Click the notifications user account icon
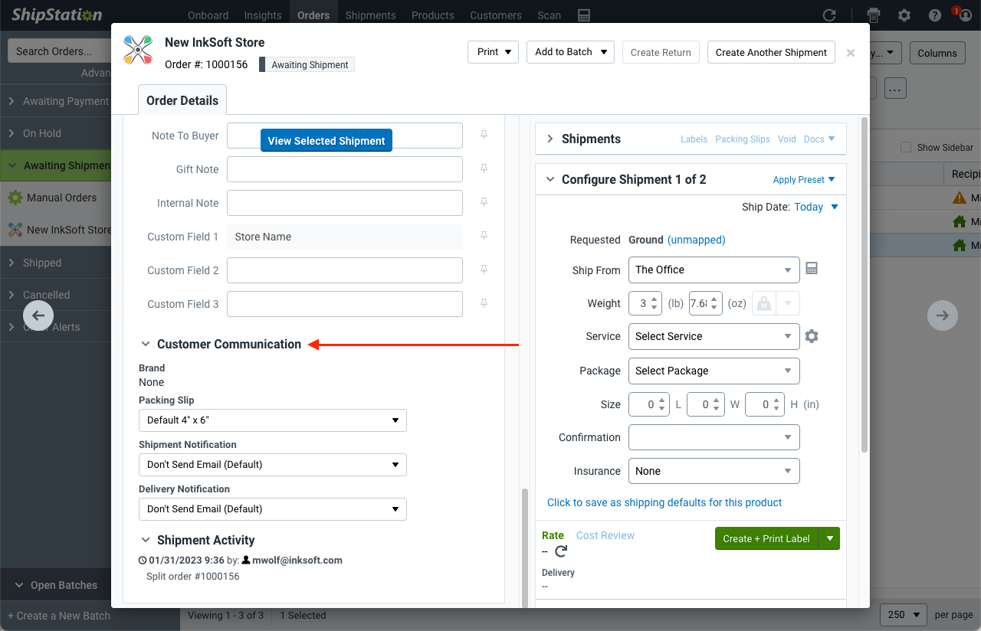Screen dimensions: 981x631 pos(964,15)
